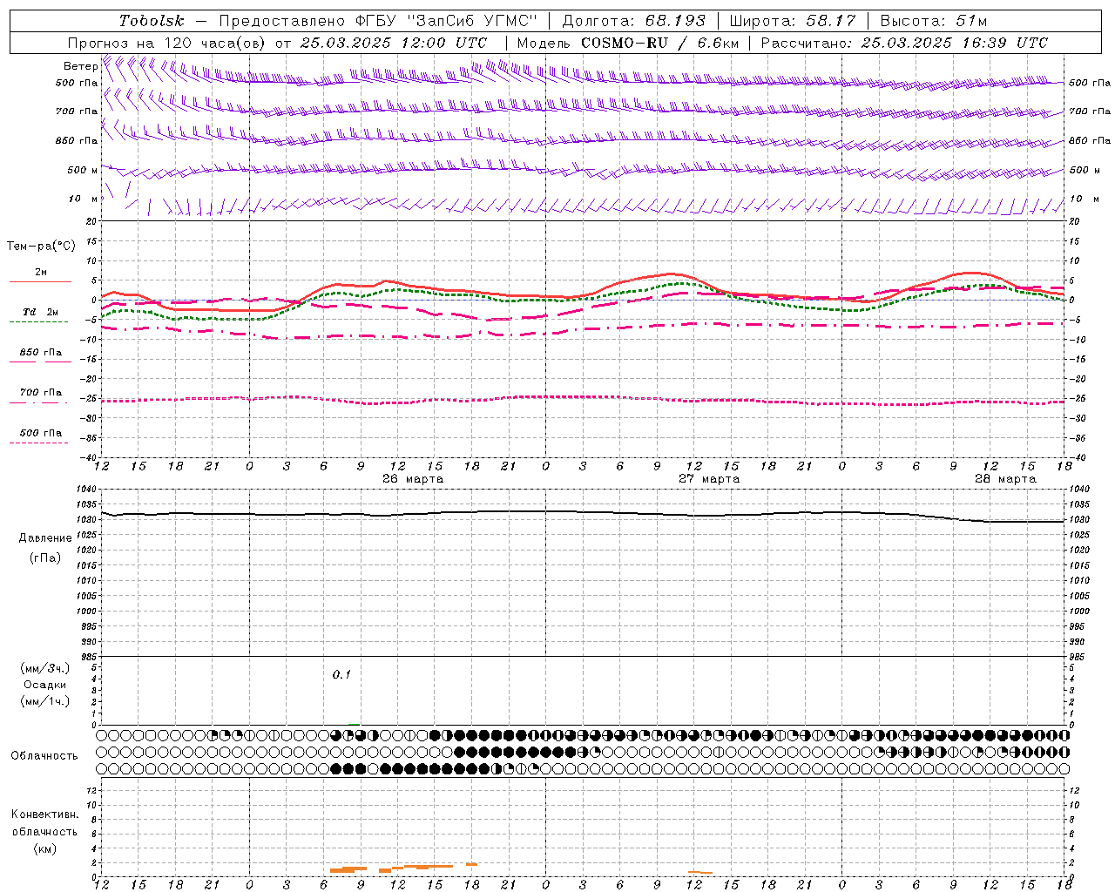Click the '27 марта' date label
1115x892 pixels.
709,478
